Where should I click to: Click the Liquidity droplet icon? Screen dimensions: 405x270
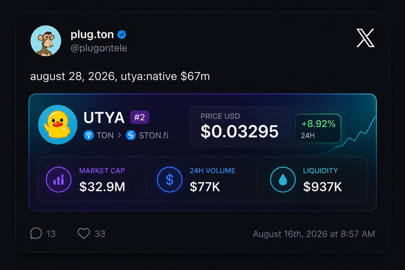[283, 179]
